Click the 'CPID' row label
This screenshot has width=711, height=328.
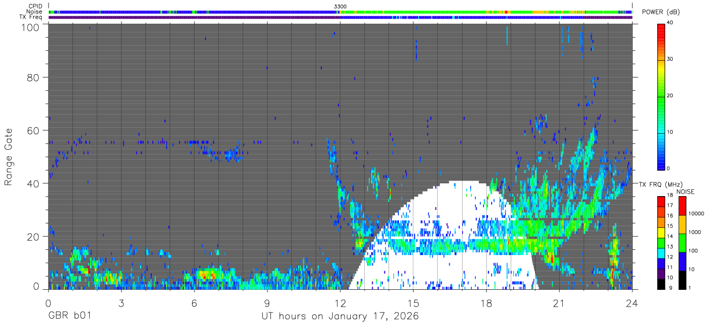coord(35,6)
